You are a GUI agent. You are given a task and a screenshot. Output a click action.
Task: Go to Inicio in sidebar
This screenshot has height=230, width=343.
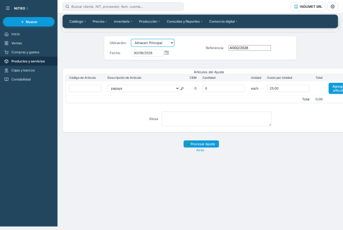[x=28, y=34]
